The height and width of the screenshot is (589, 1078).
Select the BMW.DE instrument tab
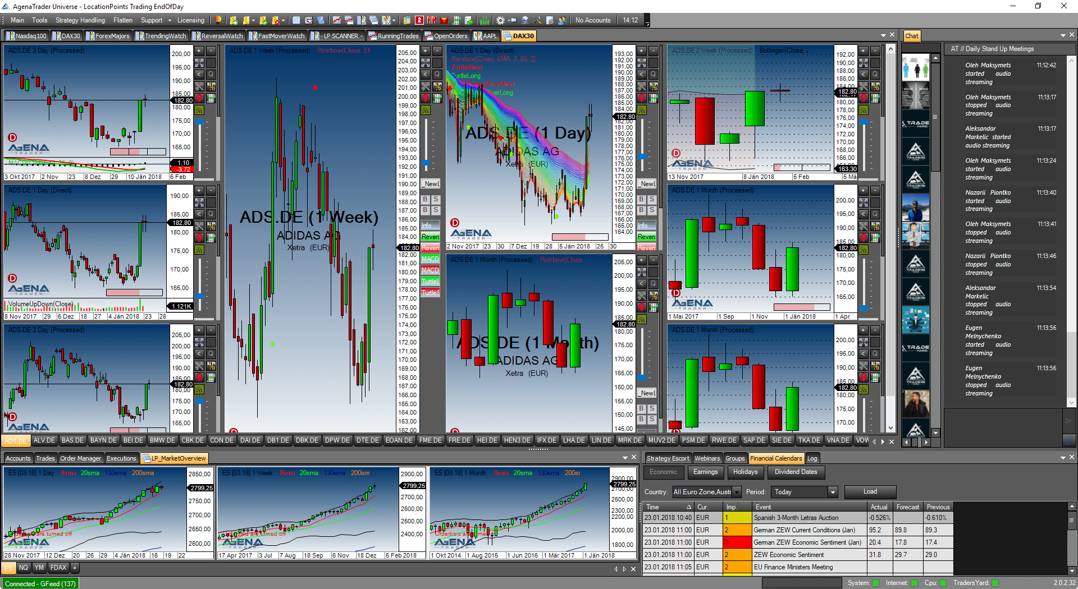point(162,441)
